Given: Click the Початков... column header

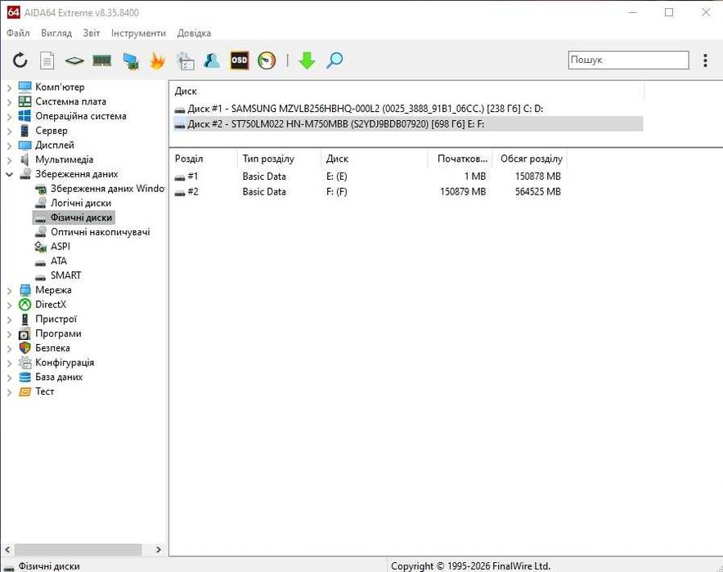Looking at the screenshot, I should pyautogui.click(x=460, y=159).
